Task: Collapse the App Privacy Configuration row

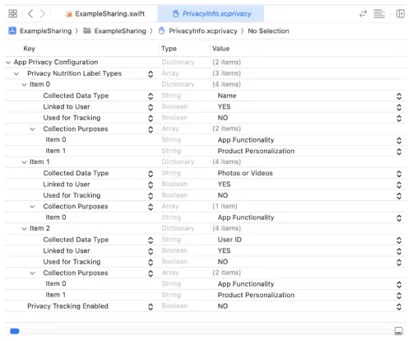Action: point(8,63)
